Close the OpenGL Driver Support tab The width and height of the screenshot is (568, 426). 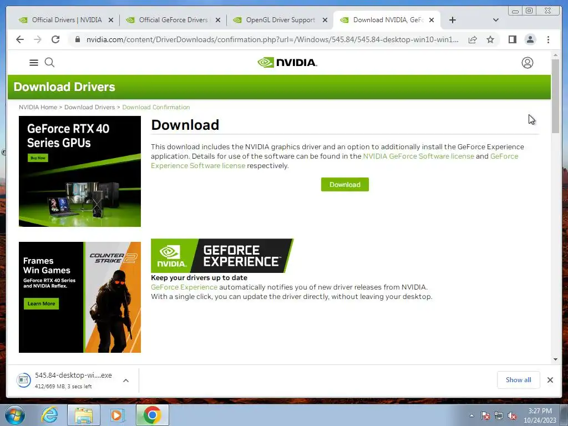click(325, 20)
